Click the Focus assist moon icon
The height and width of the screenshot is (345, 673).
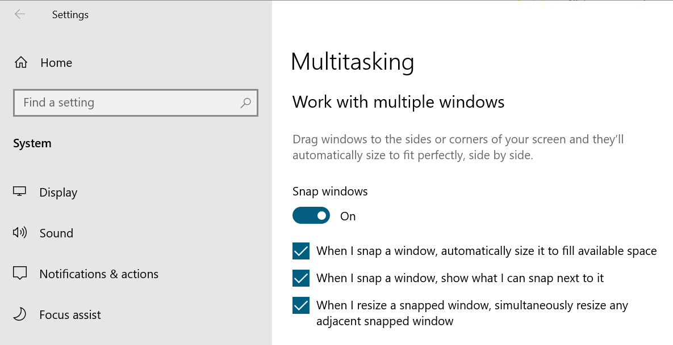tap(20, 314)
